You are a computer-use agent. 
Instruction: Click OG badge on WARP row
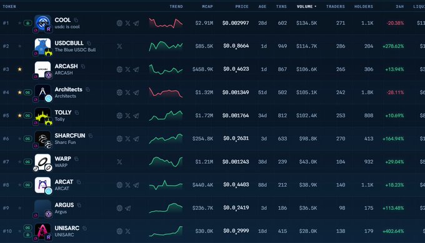pos(27,162)
